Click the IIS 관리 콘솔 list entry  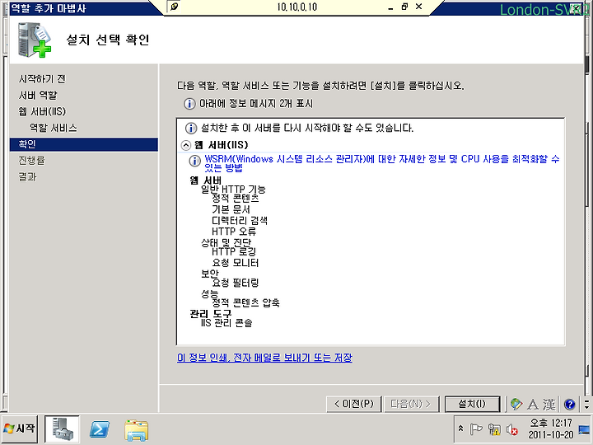[226, 323]
